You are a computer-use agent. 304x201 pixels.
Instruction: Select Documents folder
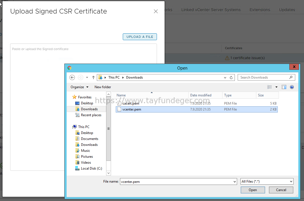point(89,139)
